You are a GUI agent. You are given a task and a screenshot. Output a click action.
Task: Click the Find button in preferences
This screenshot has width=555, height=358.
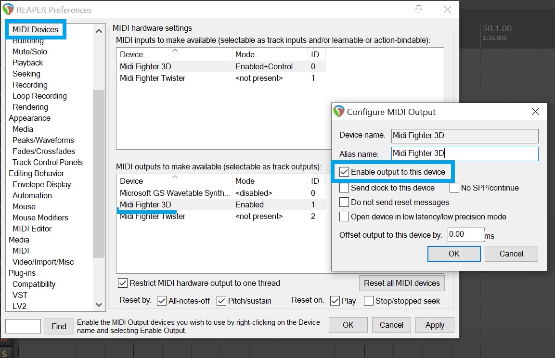59,326
